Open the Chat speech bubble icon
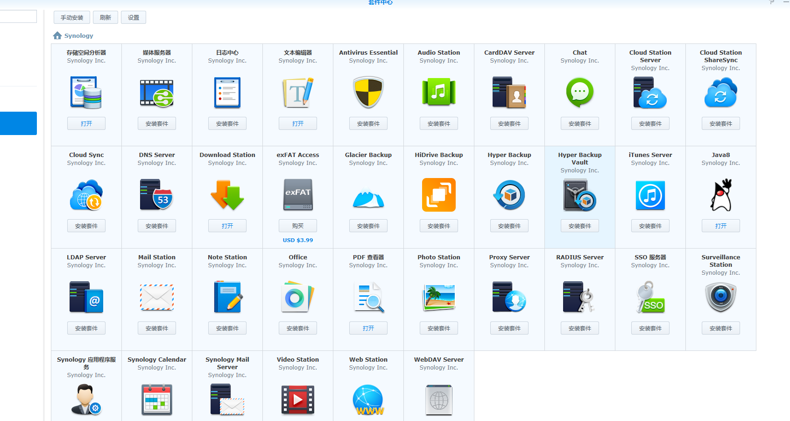This screenshot has height=421, width=790. 580,93
